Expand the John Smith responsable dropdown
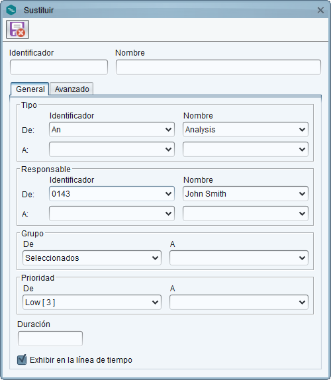Screen dimensions: 331x380 coord(246,193)
